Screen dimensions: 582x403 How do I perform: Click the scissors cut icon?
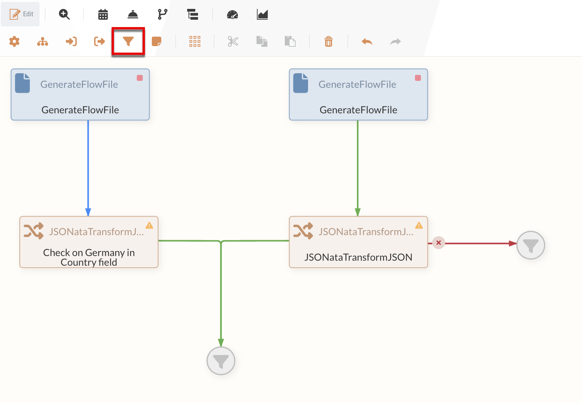233,41
